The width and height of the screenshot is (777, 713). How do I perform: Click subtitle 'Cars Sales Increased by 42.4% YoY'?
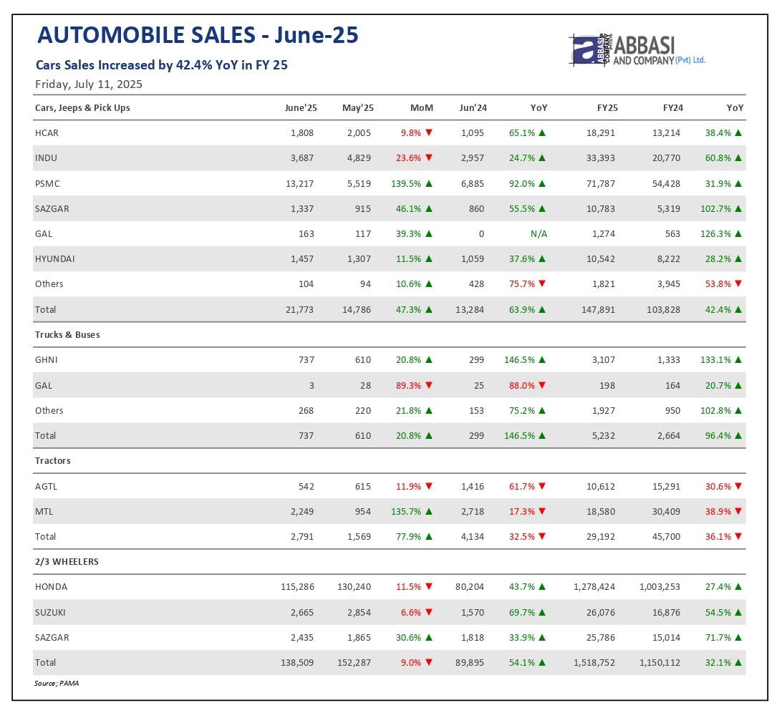coord(162,65)
